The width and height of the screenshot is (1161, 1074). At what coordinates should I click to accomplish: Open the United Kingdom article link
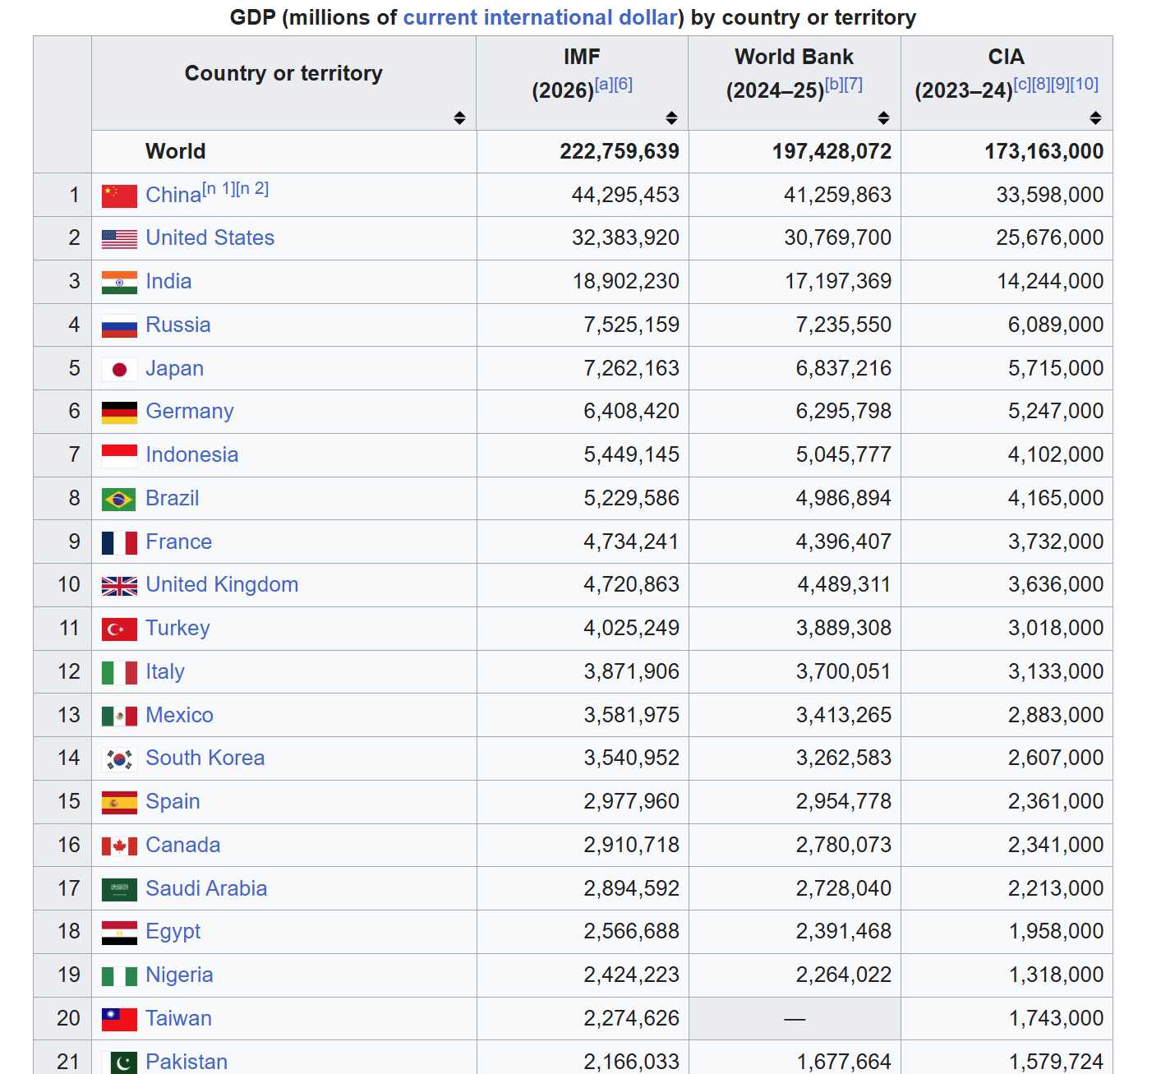click(x=222, y=584)
